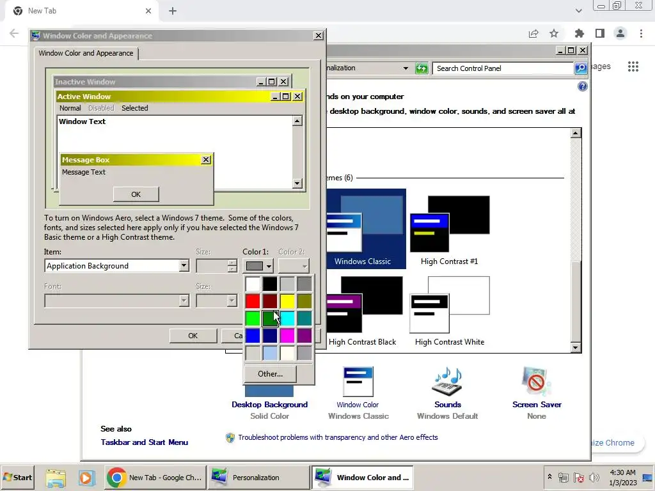
Task: Select the High Contrast White theme
Action: click(450, 311)
